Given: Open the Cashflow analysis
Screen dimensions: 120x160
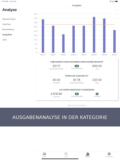Looking at the screenshot, I should pyautogui.click(x=7, y=24).
